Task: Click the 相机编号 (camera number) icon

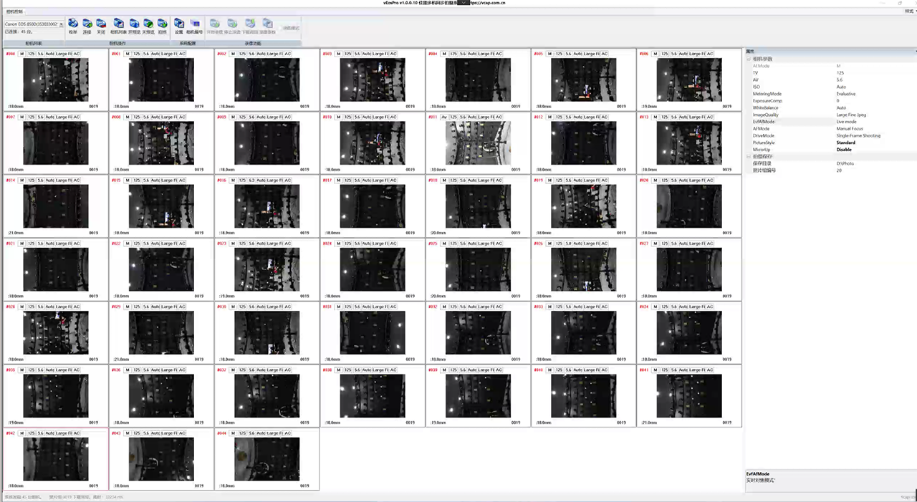Action: (x=194, y=26)
